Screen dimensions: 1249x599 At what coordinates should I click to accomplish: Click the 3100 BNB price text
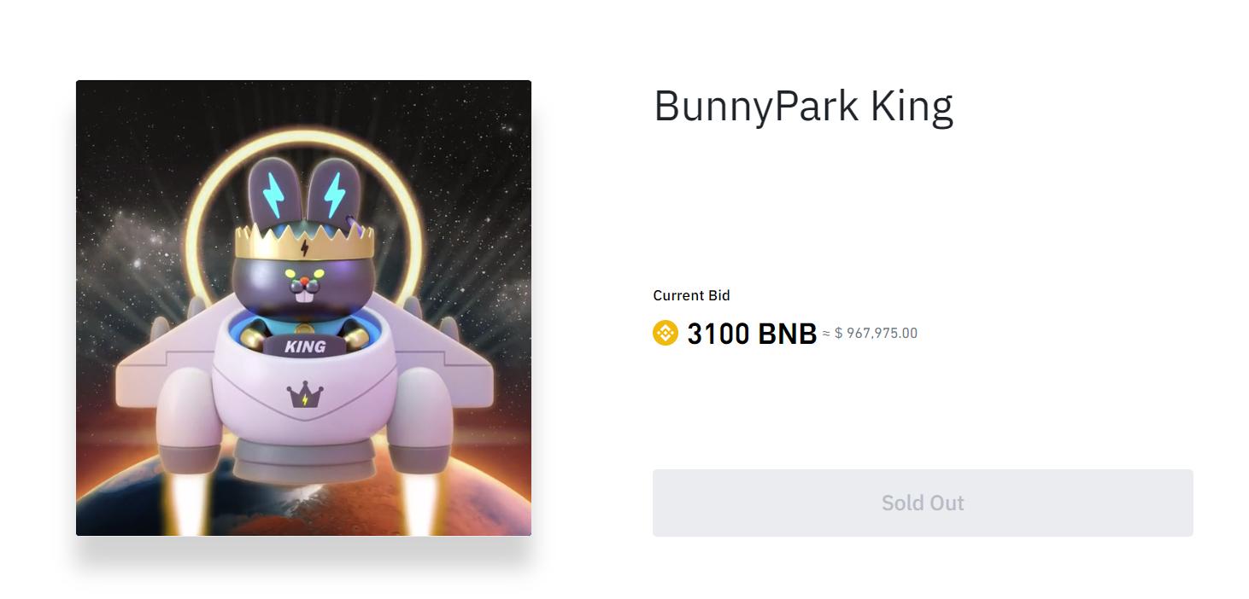[x=750, y=334]
